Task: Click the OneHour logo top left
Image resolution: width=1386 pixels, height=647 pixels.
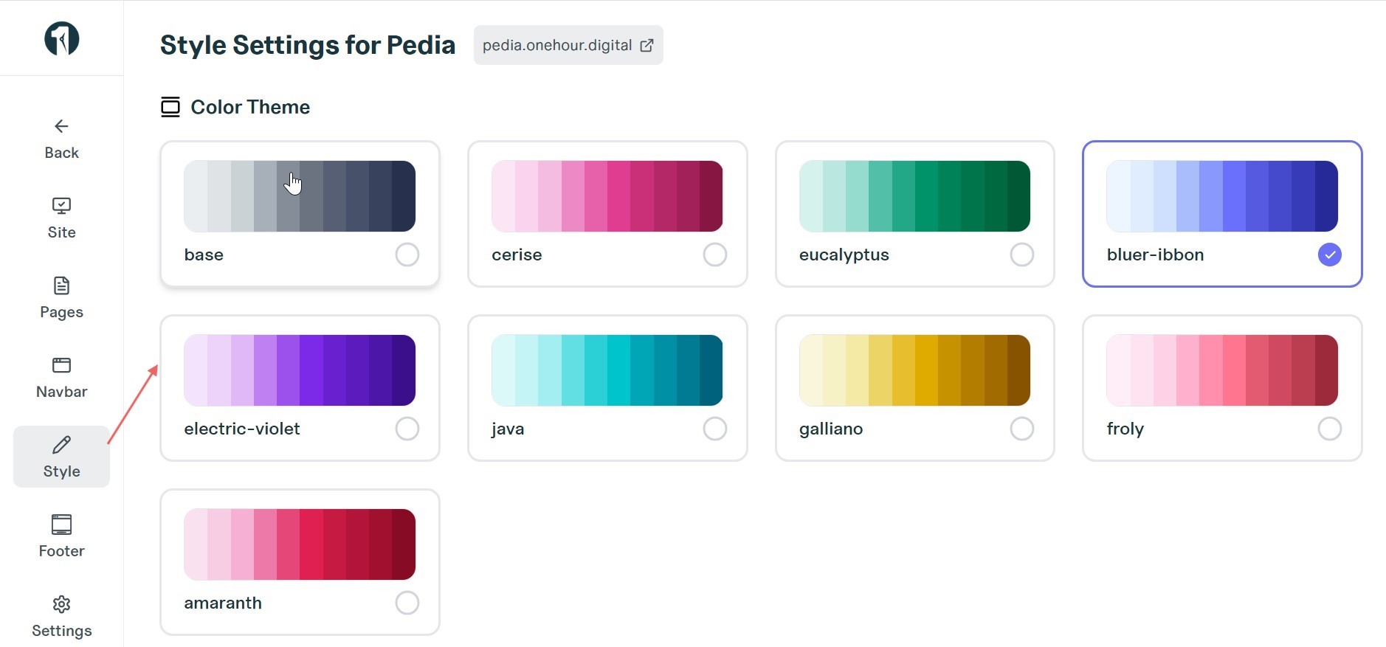Action: [x=61, y=38]
